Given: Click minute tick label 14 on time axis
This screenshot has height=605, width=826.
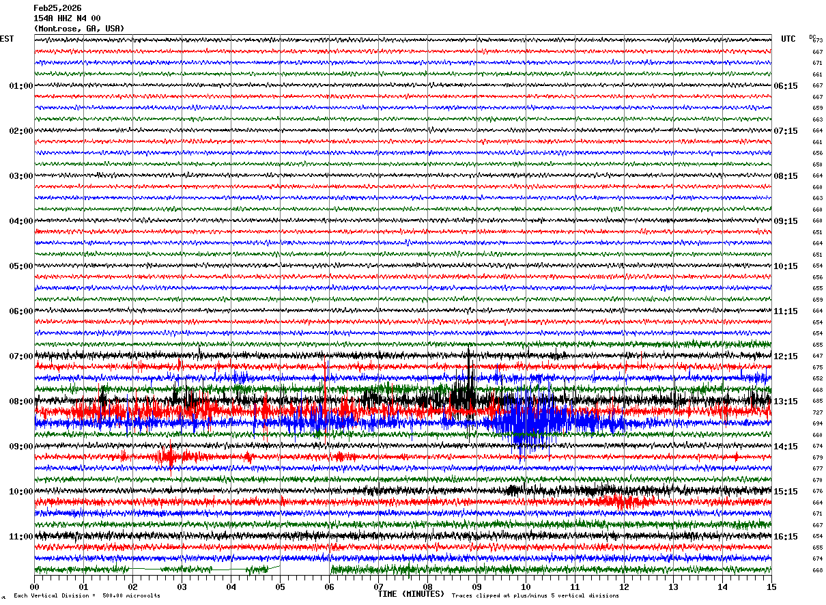Looking at the screenshot, I should point(722,587).
